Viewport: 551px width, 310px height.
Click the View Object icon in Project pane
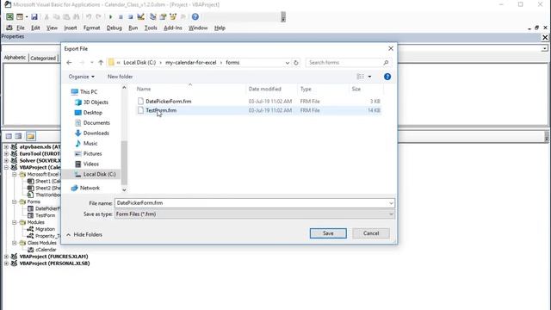click(18, 136)
